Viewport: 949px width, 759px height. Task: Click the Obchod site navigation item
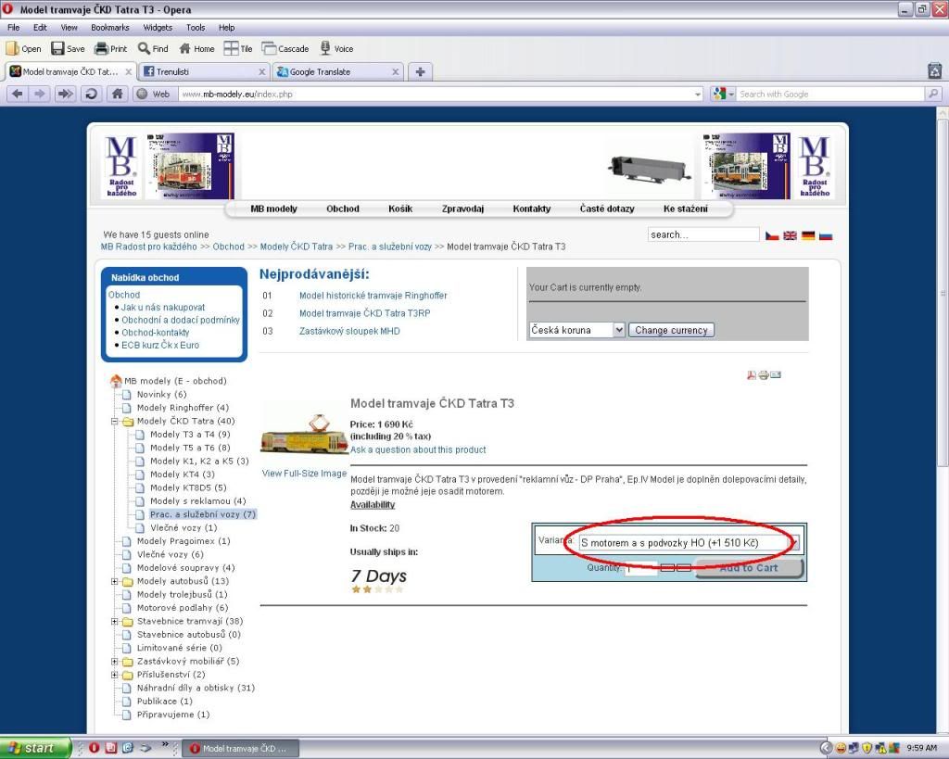coord(343,209)
